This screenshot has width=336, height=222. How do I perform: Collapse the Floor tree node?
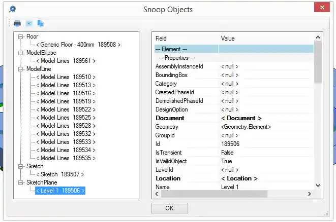coord(21,36)
